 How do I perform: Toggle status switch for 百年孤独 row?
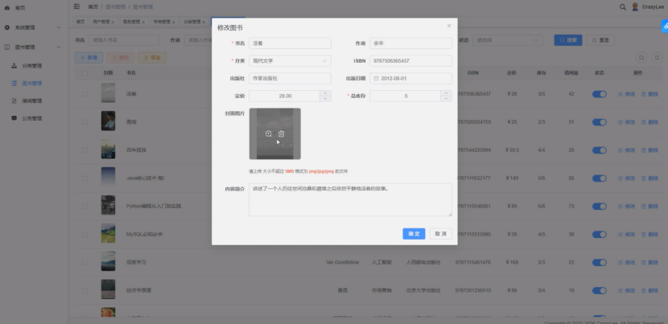click(600, 150)
